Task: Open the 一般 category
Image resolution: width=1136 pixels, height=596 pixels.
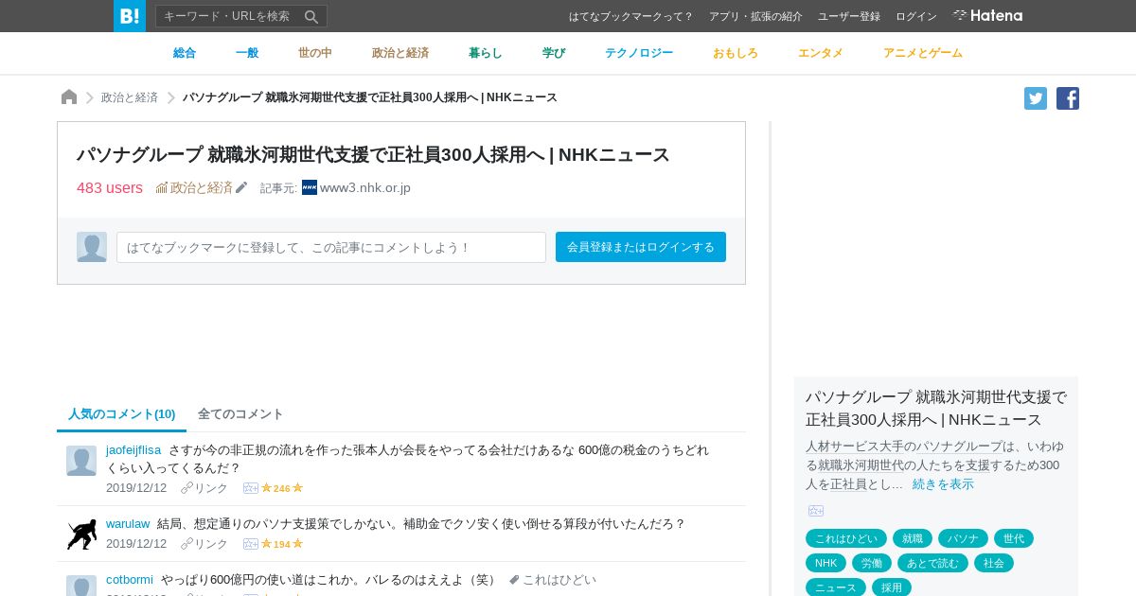Action: pos(247,53)
